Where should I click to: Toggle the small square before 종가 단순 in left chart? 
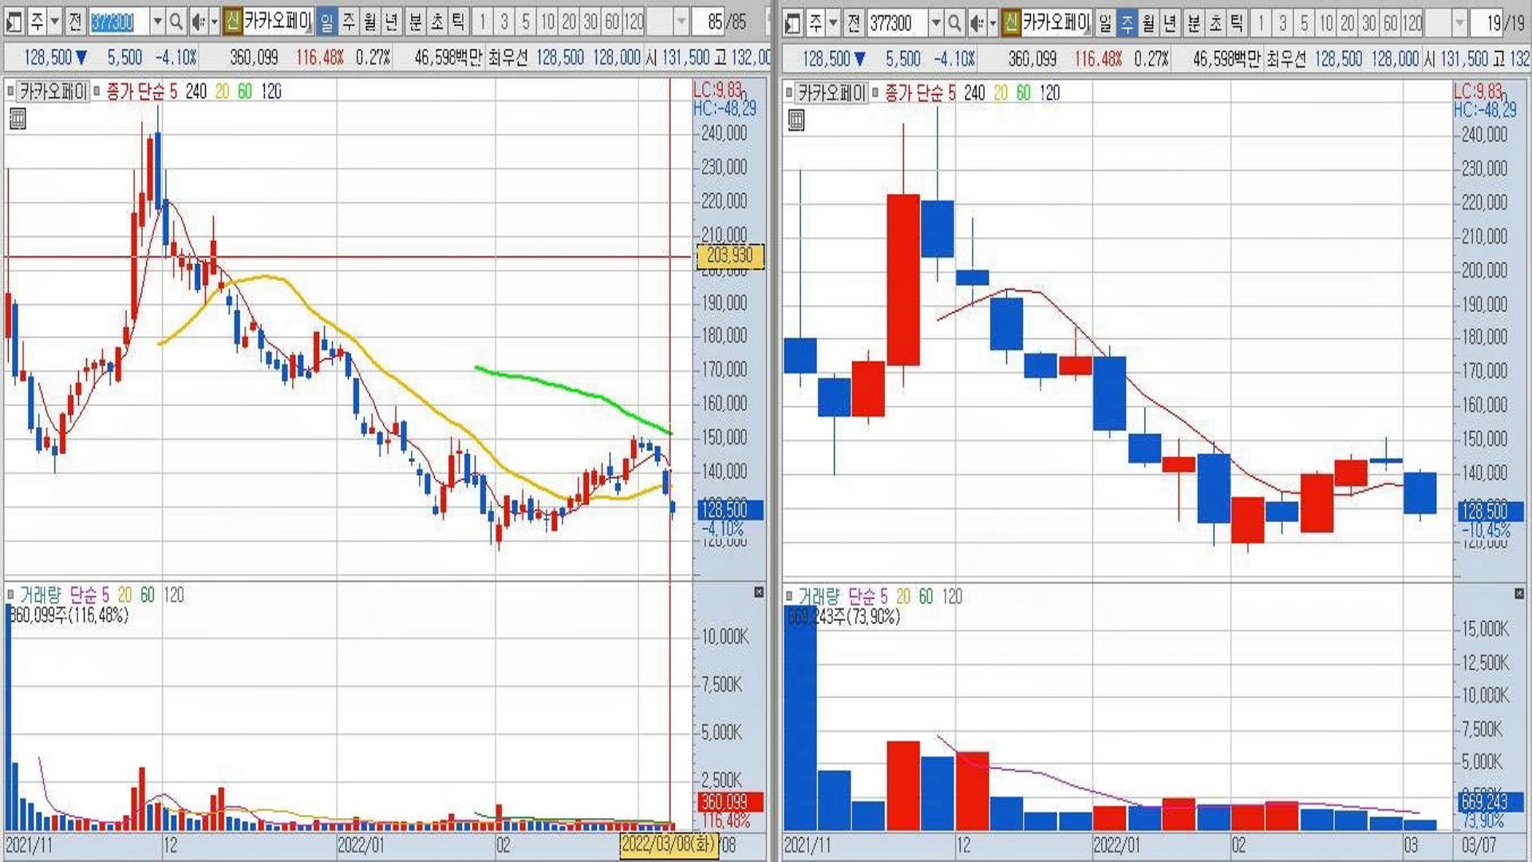(97, 91)
